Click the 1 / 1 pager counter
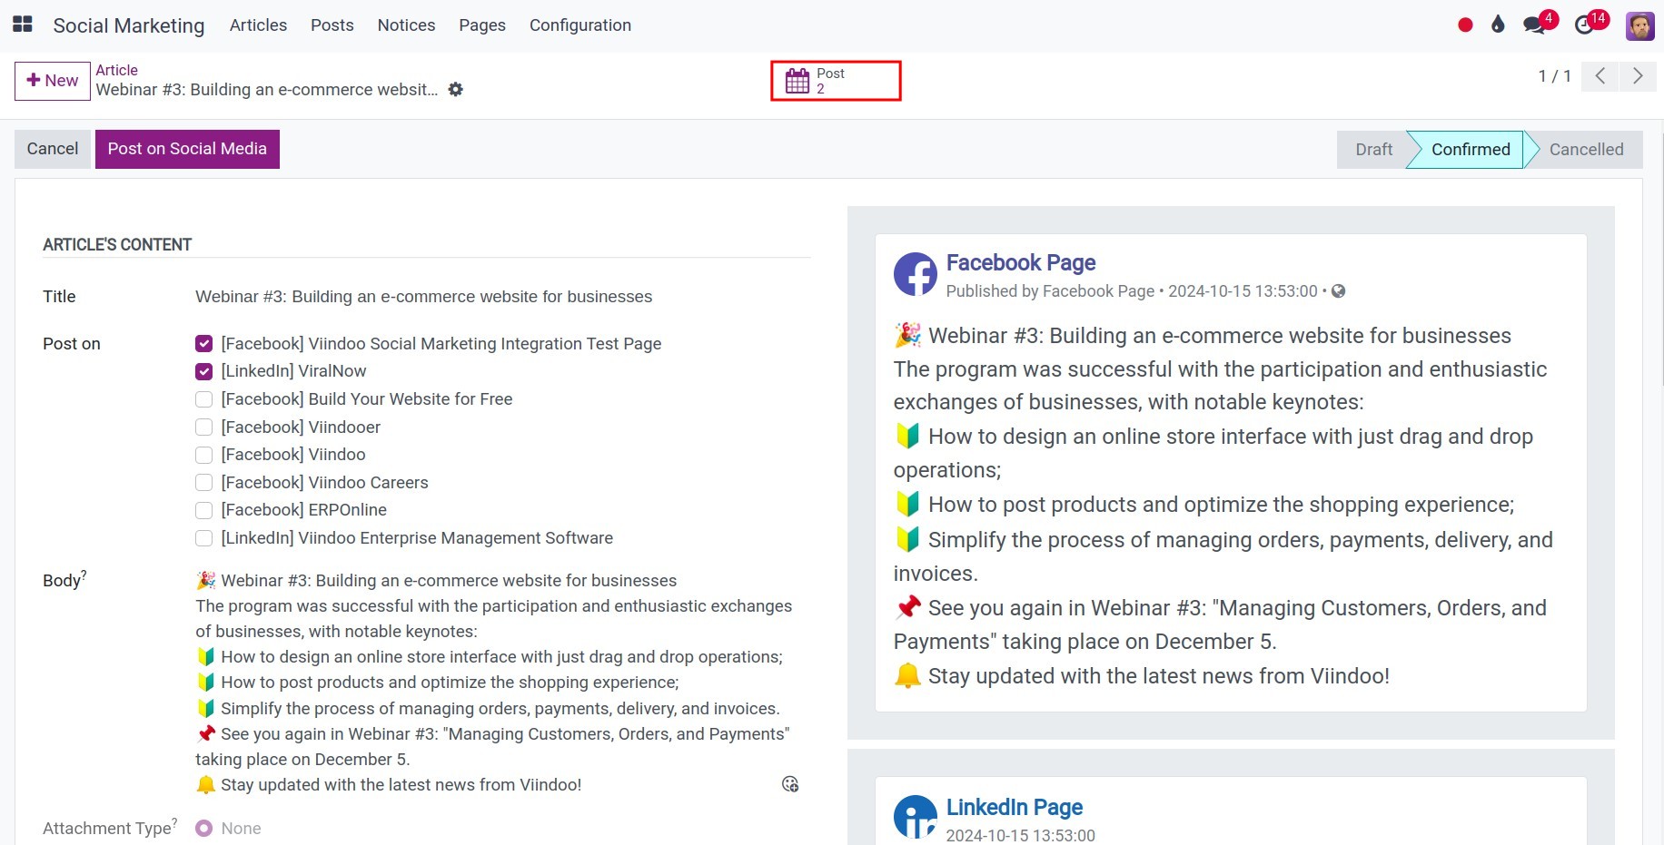The image size is (1664, 845). tap(1554, 76)
